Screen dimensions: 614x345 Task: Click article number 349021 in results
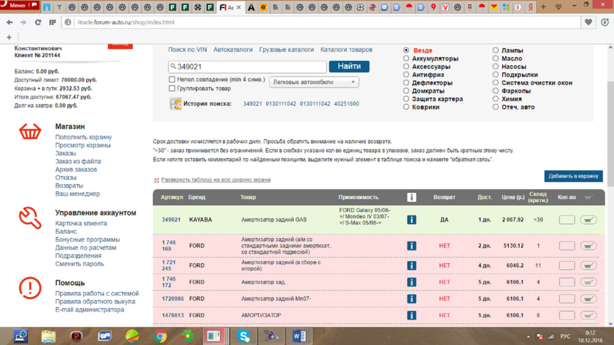click(171, 220)
